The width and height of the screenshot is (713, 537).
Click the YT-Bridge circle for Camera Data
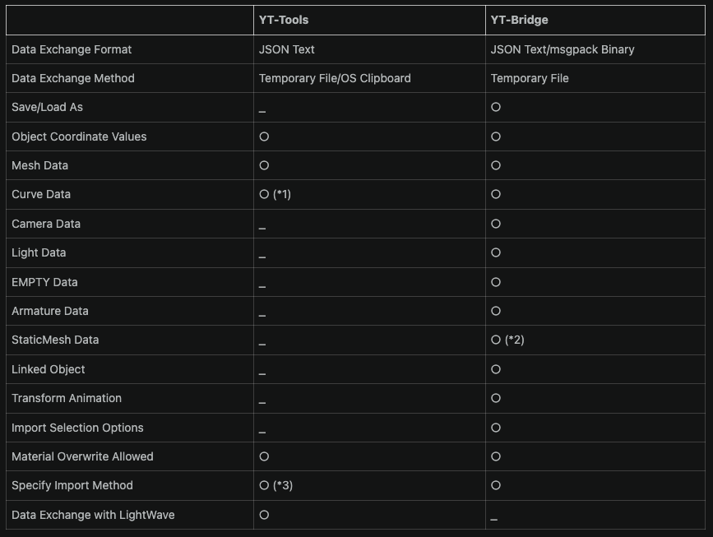496,224
